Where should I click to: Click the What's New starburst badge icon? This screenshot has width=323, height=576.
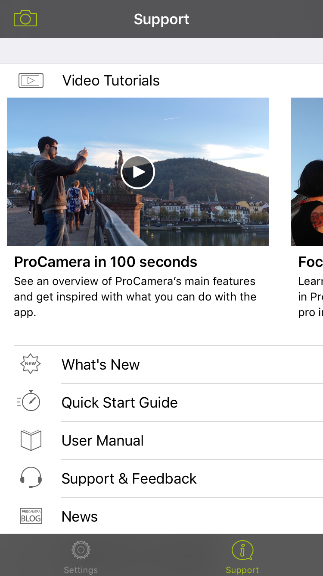[31, 364]
